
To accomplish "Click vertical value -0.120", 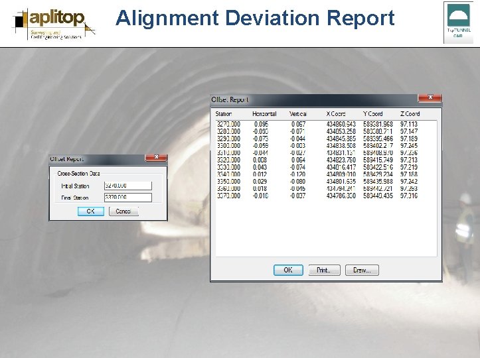I will (297, 174).
